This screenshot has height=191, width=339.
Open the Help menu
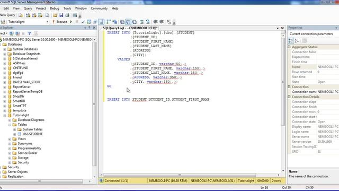tap(115, 8)
